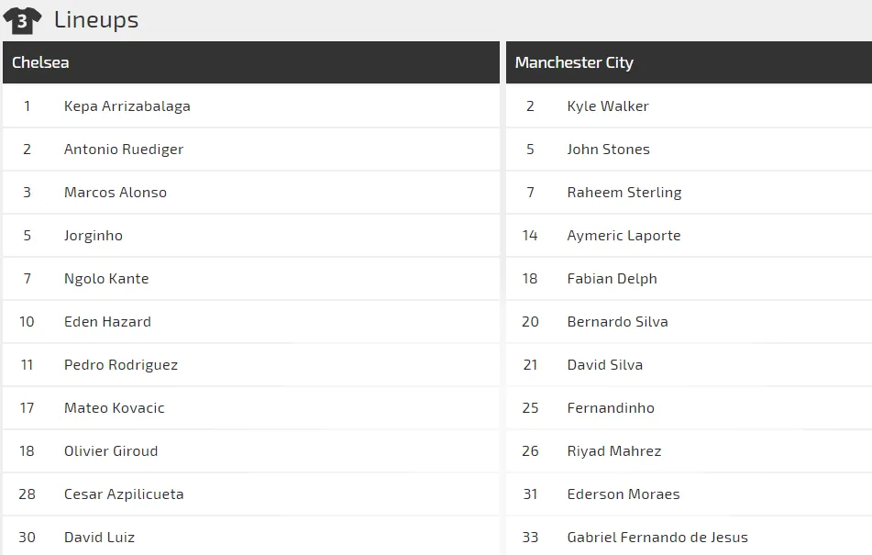Screen dimensions: 872x555
Task: Click on Fernandinho
Action: click(611, 408)
